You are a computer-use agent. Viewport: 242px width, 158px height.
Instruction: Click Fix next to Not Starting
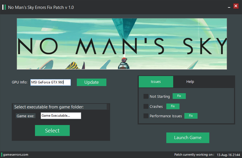click(x=179, y=96)
